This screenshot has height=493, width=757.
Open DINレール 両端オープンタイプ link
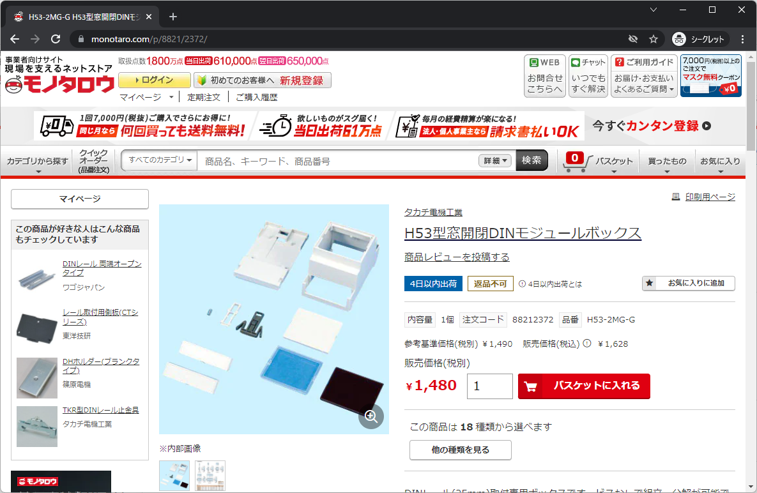pos(102,268)
